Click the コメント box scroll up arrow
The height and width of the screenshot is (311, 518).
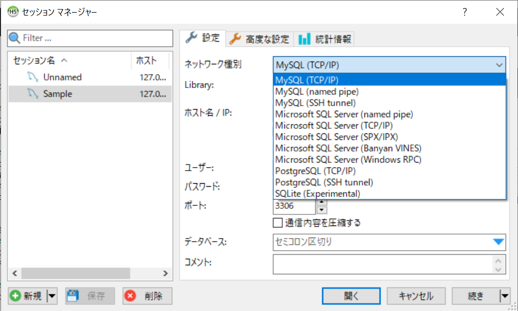coord(498,261)
